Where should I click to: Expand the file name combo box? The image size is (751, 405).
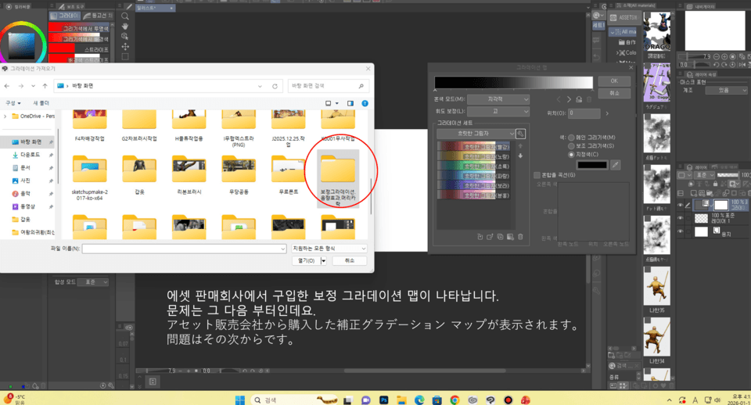(x=282, y=249)
